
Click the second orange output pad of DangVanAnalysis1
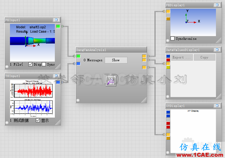pos(144,60)
